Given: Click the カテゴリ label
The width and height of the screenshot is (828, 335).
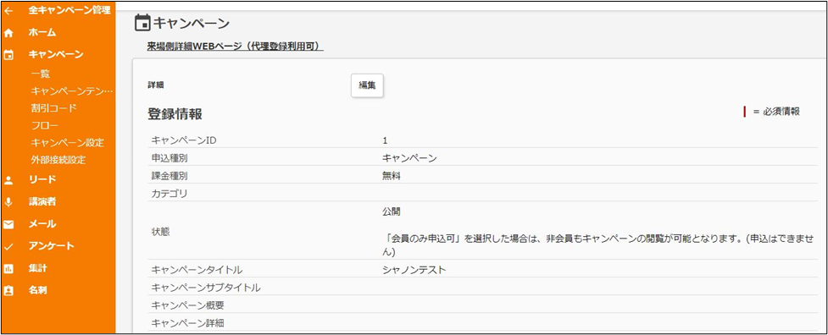Looking at the screenshot, I should pyautogui.click(x=169, y=194).
